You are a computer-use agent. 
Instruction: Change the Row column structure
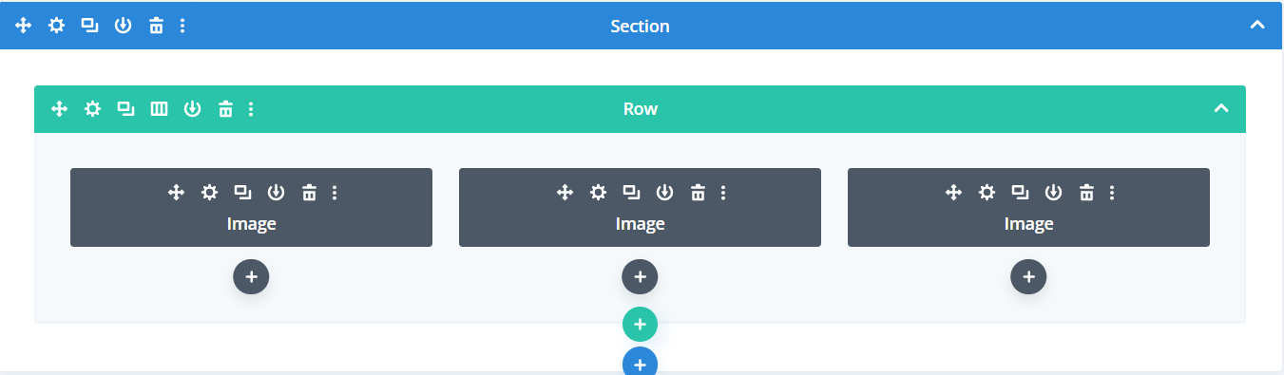(x=160, y=109)
